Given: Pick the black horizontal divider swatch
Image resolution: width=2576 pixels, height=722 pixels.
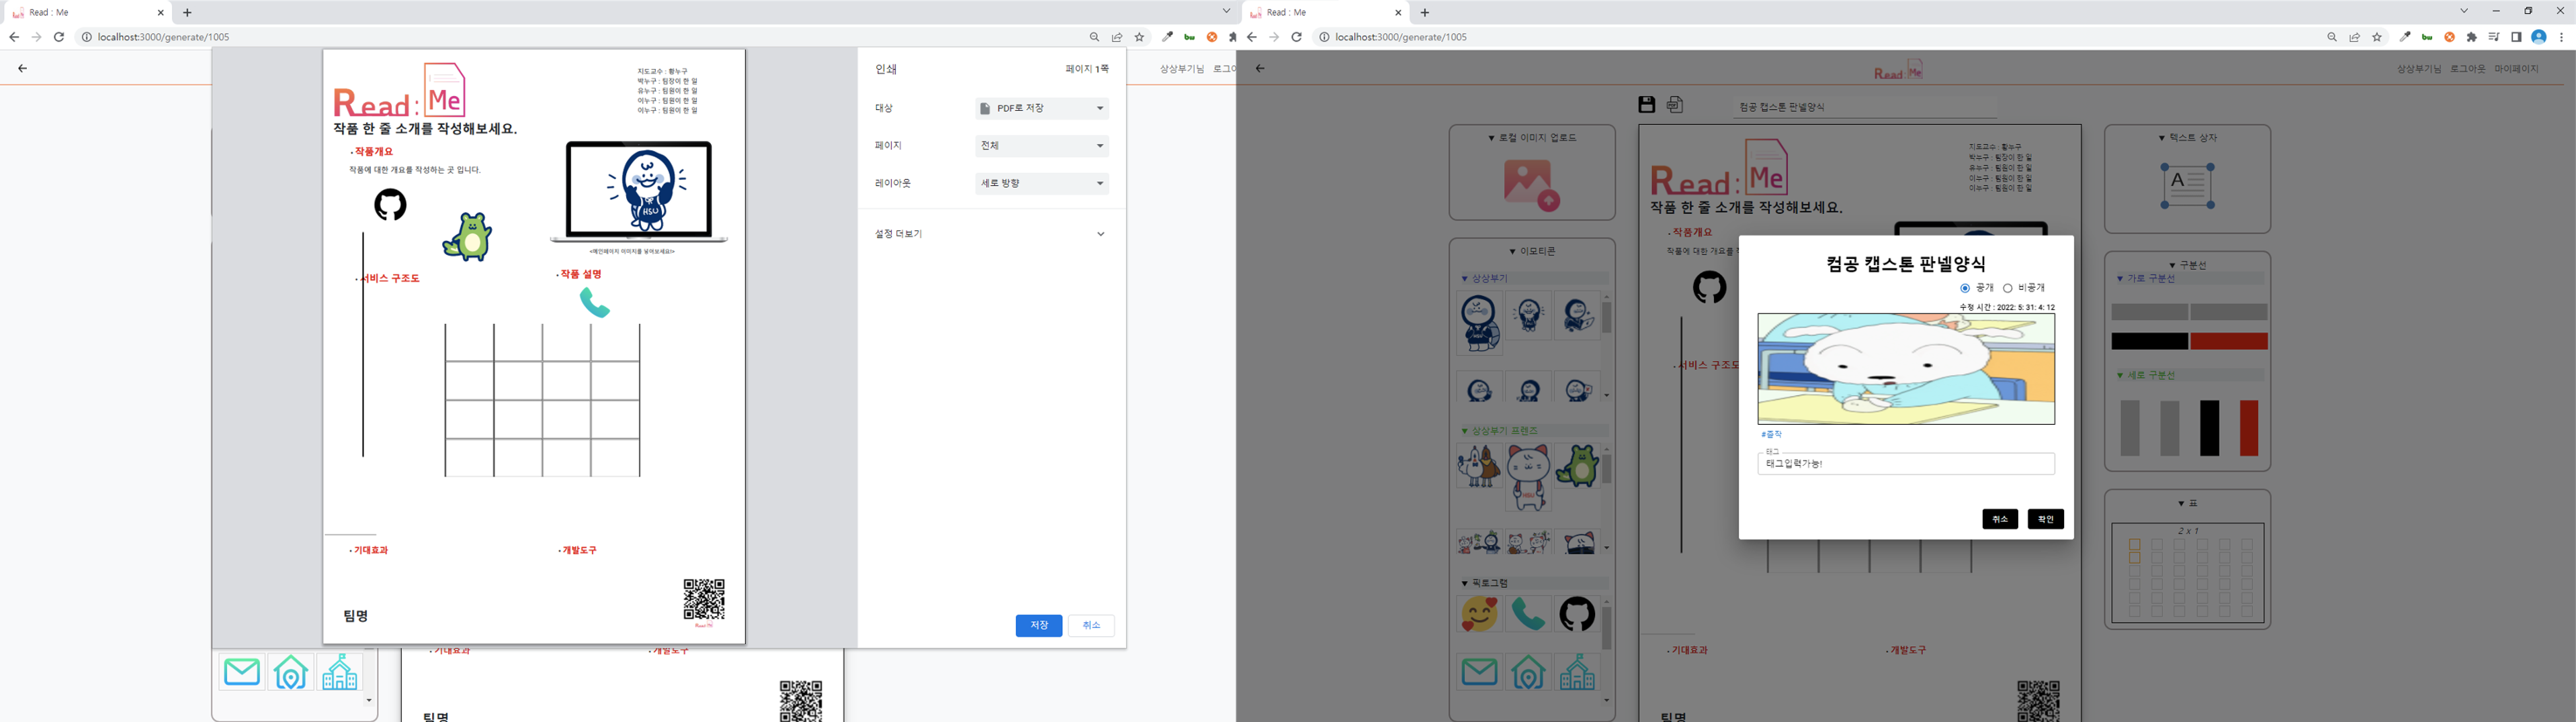Looking at the screenshot, I should pyautogui.click(x=2149, y=342).
